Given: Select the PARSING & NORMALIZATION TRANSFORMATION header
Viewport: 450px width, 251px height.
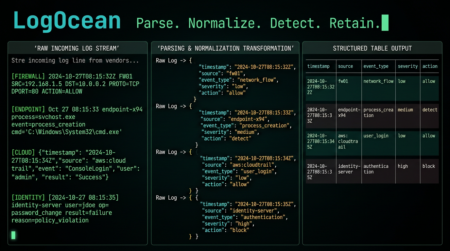Looking at the screenshot, I should point(226,48).
